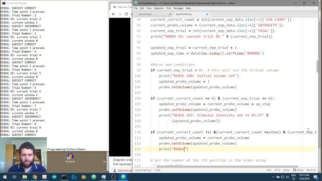322x181 pixels.
Task: Click line number 104 in the gutter
Action: pos(138,99)
